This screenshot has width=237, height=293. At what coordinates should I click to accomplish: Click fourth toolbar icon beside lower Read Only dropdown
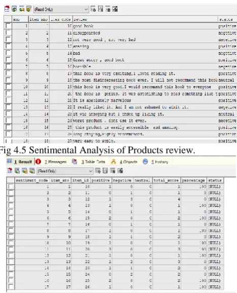tap(32, 171)
